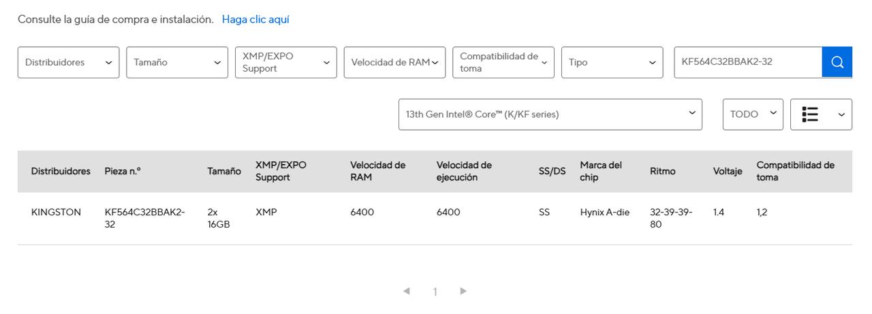Viewport: 872px width, 314px height.
Task: Click the 'Pieza n.º' column header
Action: tap(123, 171)
